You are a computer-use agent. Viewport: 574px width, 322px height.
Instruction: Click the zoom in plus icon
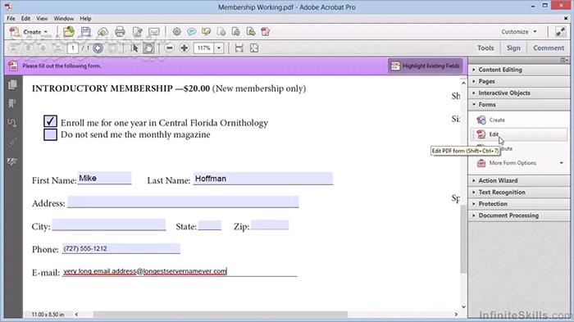(x=184, y=48)
